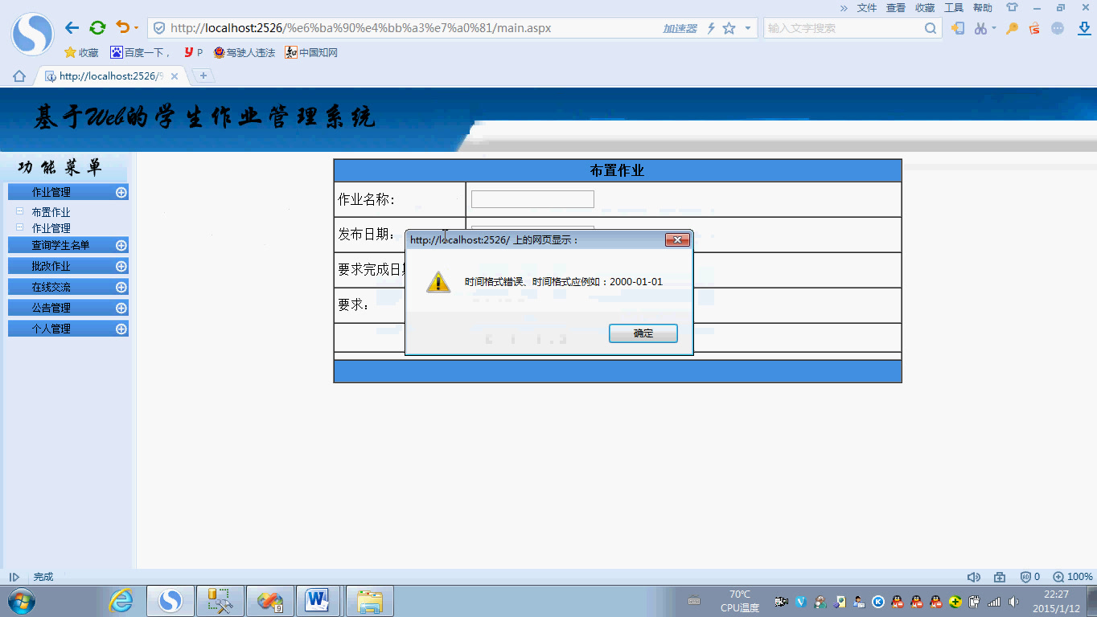Open the screenshot tool dropdown arrow
Screen dimensions: 1097x617
[x=994, y=29]
